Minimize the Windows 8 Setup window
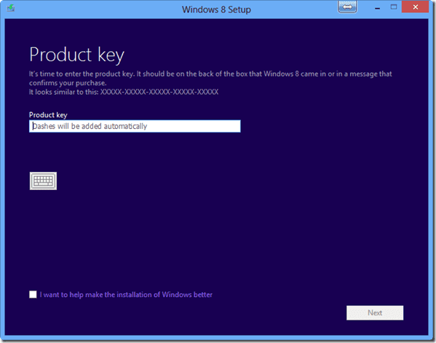Screen dimensions: 436x343 tap(377, 8)
